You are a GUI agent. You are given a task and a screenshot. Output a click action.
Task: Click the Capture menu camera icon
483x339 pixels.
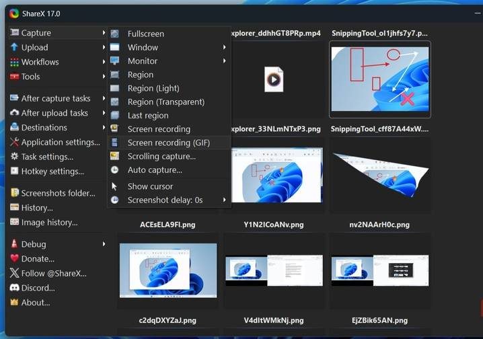[x=14, y=32]
